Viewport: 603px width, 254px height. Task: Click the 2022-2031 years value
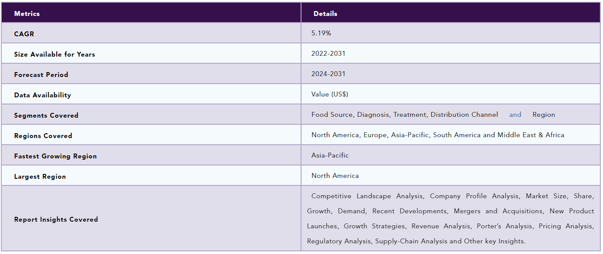coord(329,54)
